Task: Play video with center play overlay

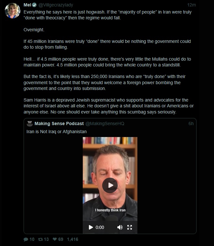Action: (110, 185)
